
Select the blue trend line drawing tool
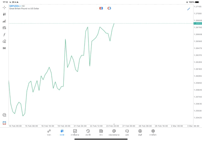(x=189, y=9)
